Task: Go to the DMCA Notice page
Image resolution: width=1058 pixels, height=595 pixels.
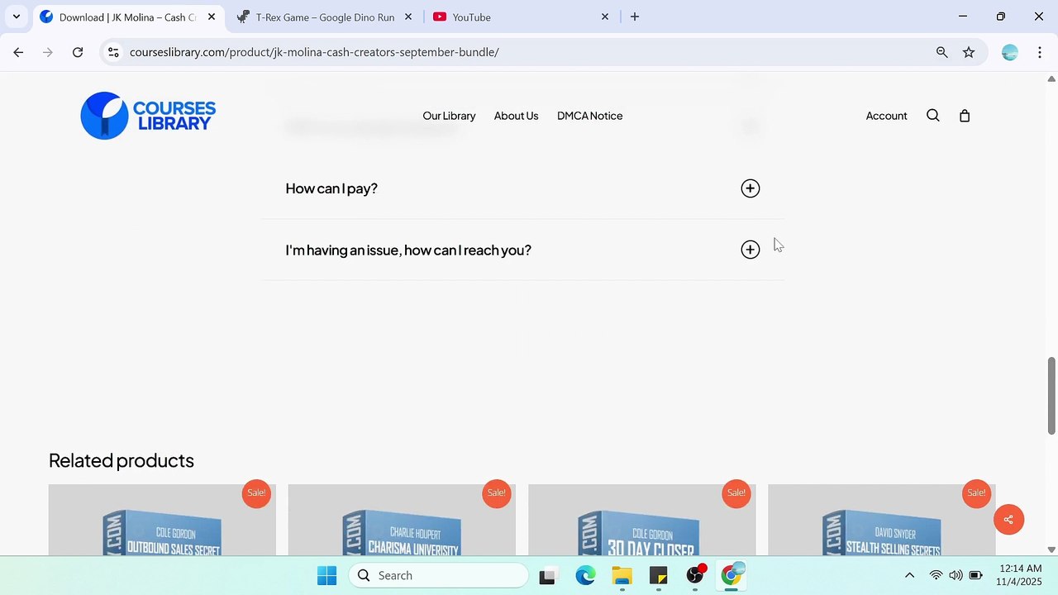Action: (589, 116)
